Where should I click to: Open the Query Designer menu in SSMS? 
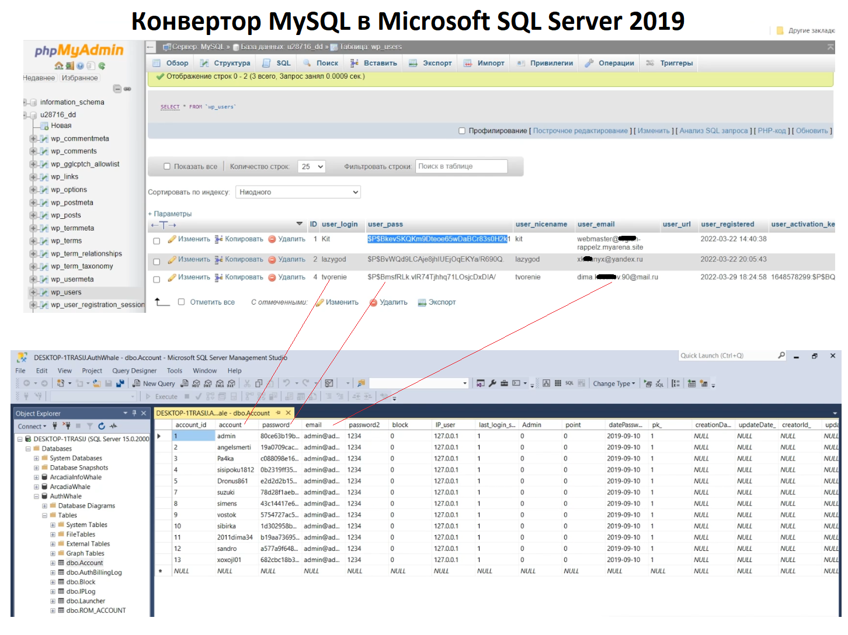(134, 371)
